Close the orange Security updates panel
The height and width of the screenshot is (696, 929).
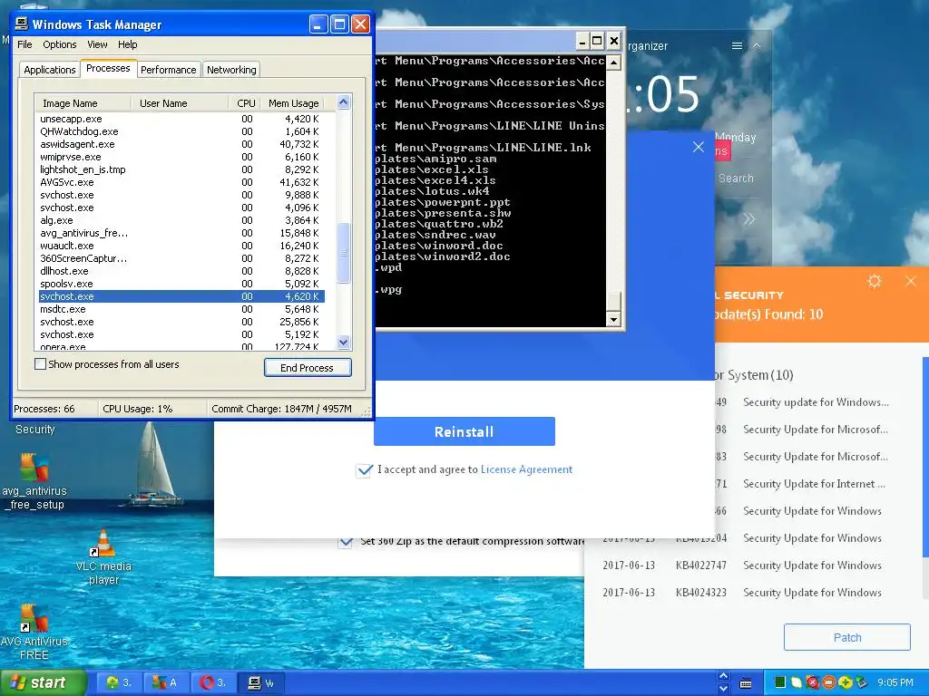click(911, 281)
